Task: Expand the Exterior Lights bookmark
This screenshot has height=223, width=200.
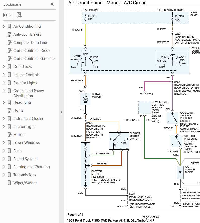Action: coord(4,83)
